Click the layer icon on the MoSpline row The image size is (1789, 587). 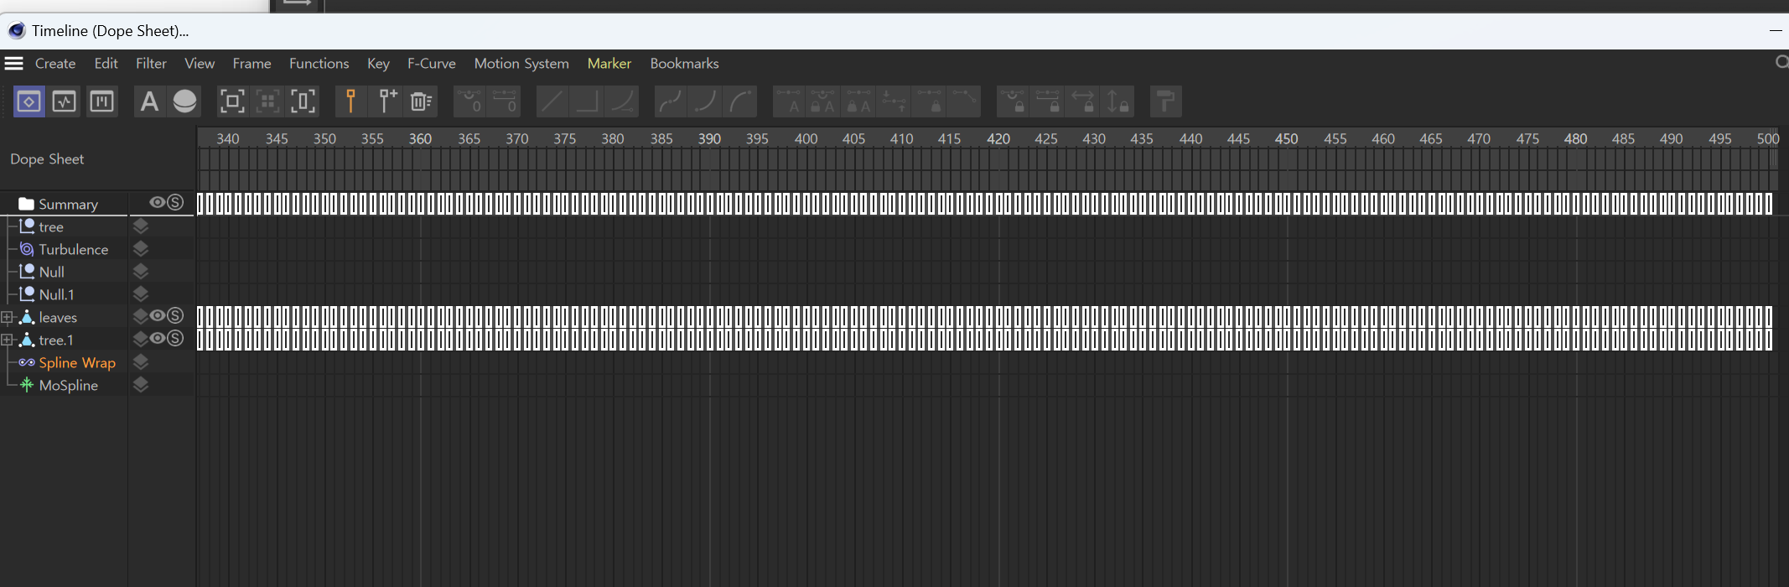tap(141, 384)
